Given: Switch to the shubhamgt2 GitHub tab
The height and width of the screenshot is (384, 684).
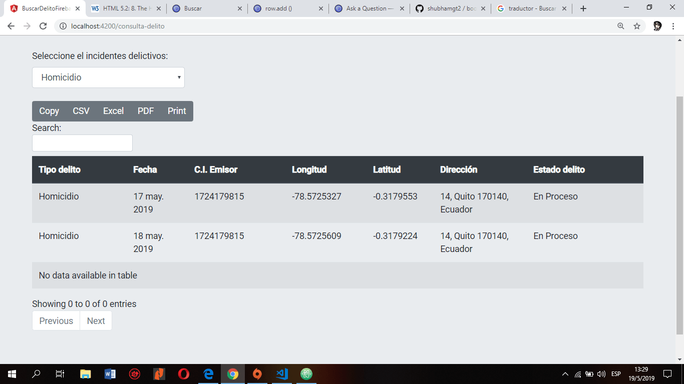Looking at the screenshot, I should pos(450,8).
